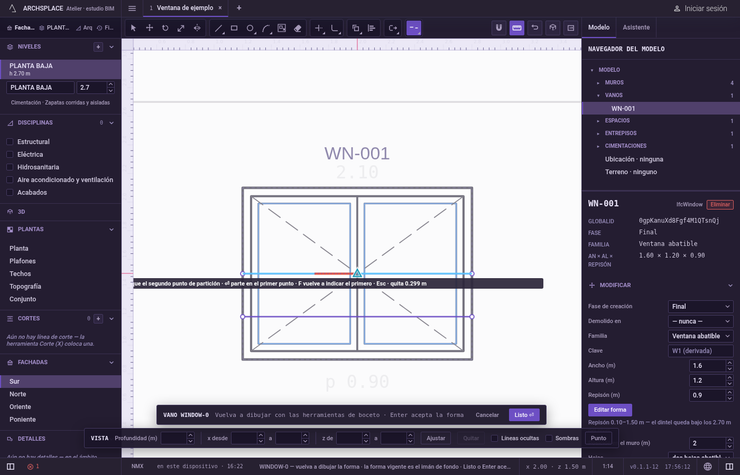Toggle the ruler measure icon
Image resolution: width=740 pixels, height=475 pixels.
pos(517,28)
